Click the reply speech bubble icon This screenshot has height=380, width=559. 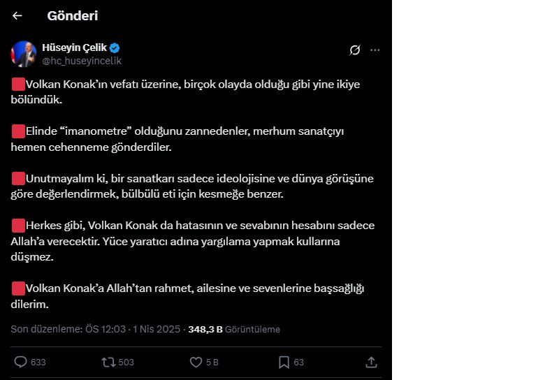[x=21, y=362]
